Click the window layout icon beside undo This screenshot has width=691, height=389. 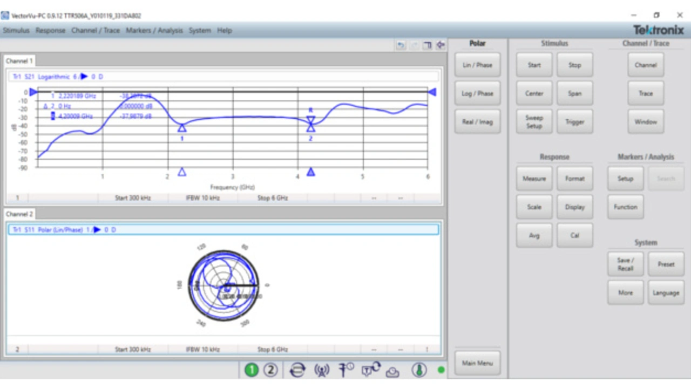click(x=427, y=45)
